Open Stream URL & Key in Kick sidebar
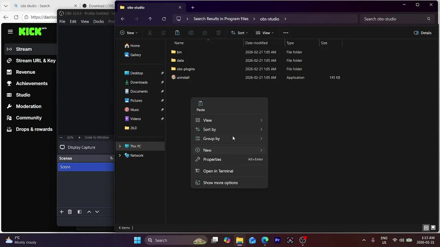The width and height of the screenshot is (440, 247). 31,61
